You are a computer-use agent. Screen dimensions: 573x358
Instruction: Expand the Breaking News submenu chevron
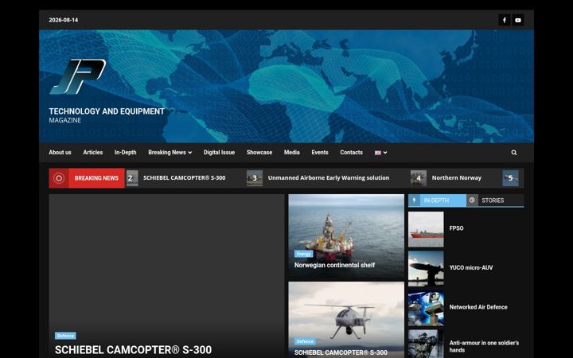pos(190,153)
